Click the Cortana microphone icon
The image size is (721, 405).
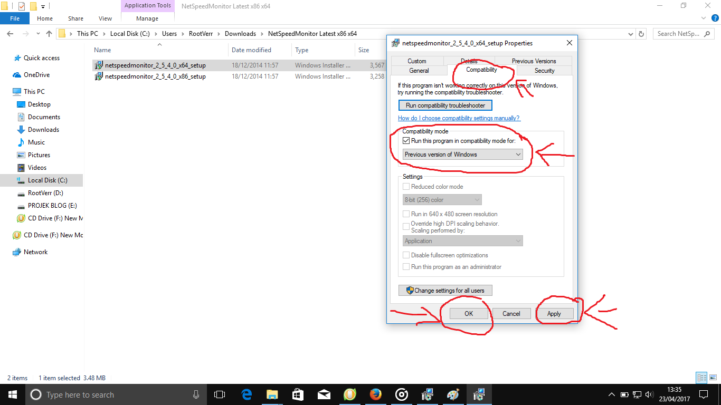pyautogui.click(x=196, y=394)
